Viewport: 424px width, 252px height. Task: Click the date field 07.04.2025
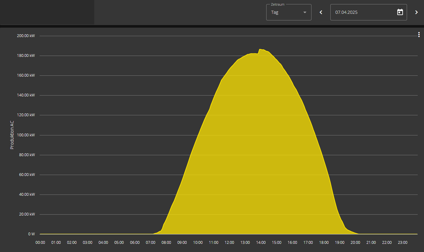coord(369,12)
